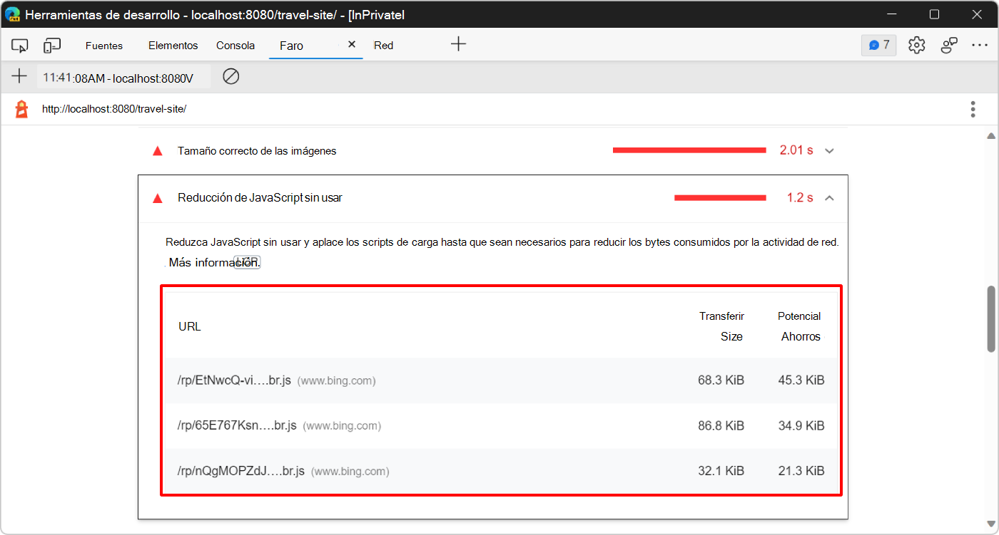Image resolution: width=999 pixels, height=535 pixels.
Task: Open the 11:41:08AM run selector dropdown
Action: click(123, 76)
